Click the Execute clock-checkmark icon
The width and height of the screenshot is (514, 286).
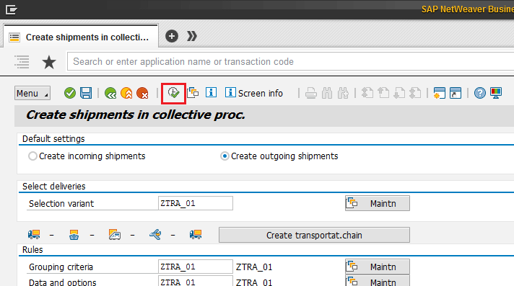point(173,93)
